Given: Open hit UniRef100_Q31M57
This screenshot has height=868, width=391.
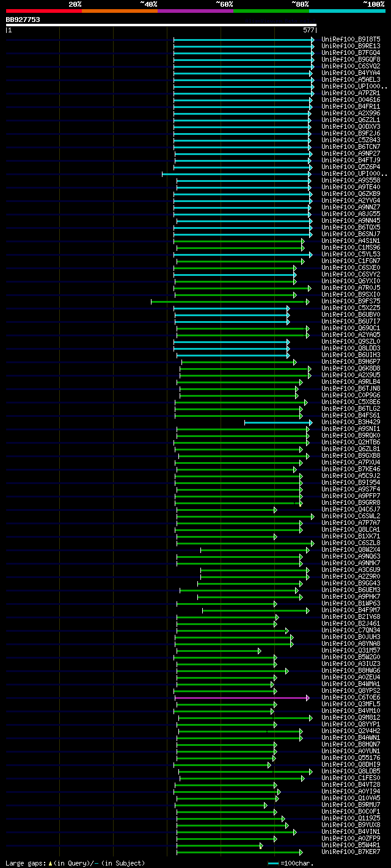Looking at the screenshot, I should [x=351, y=650].
